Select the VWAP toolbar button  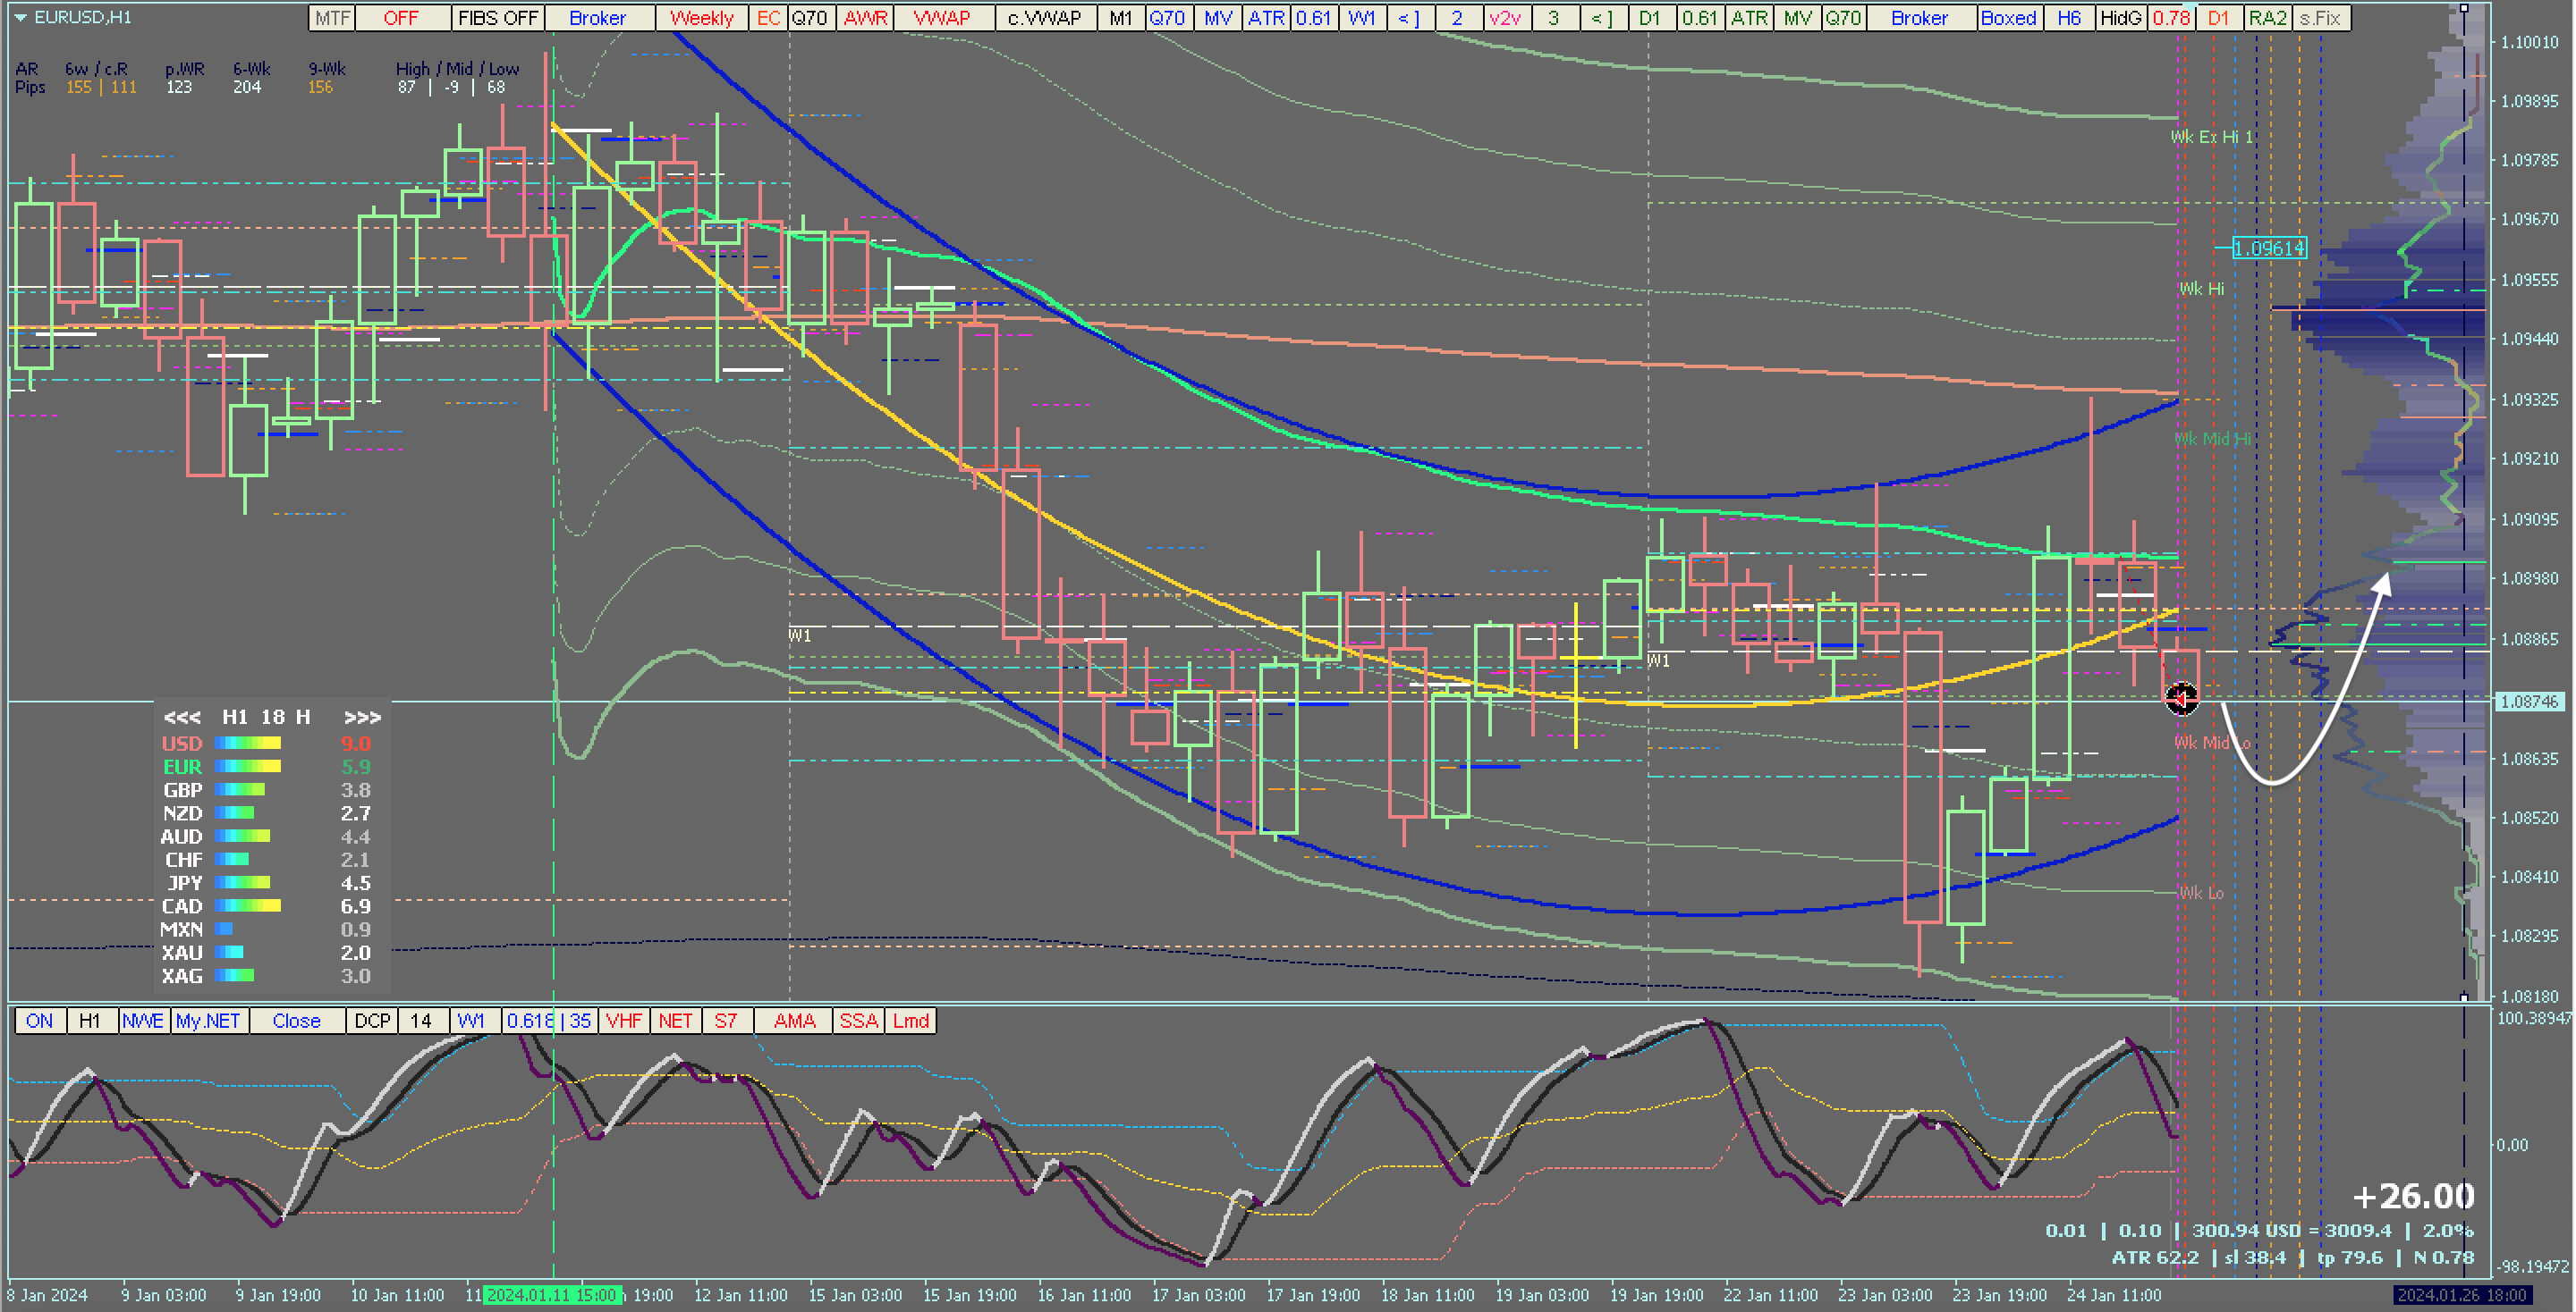tap(941, 18)
